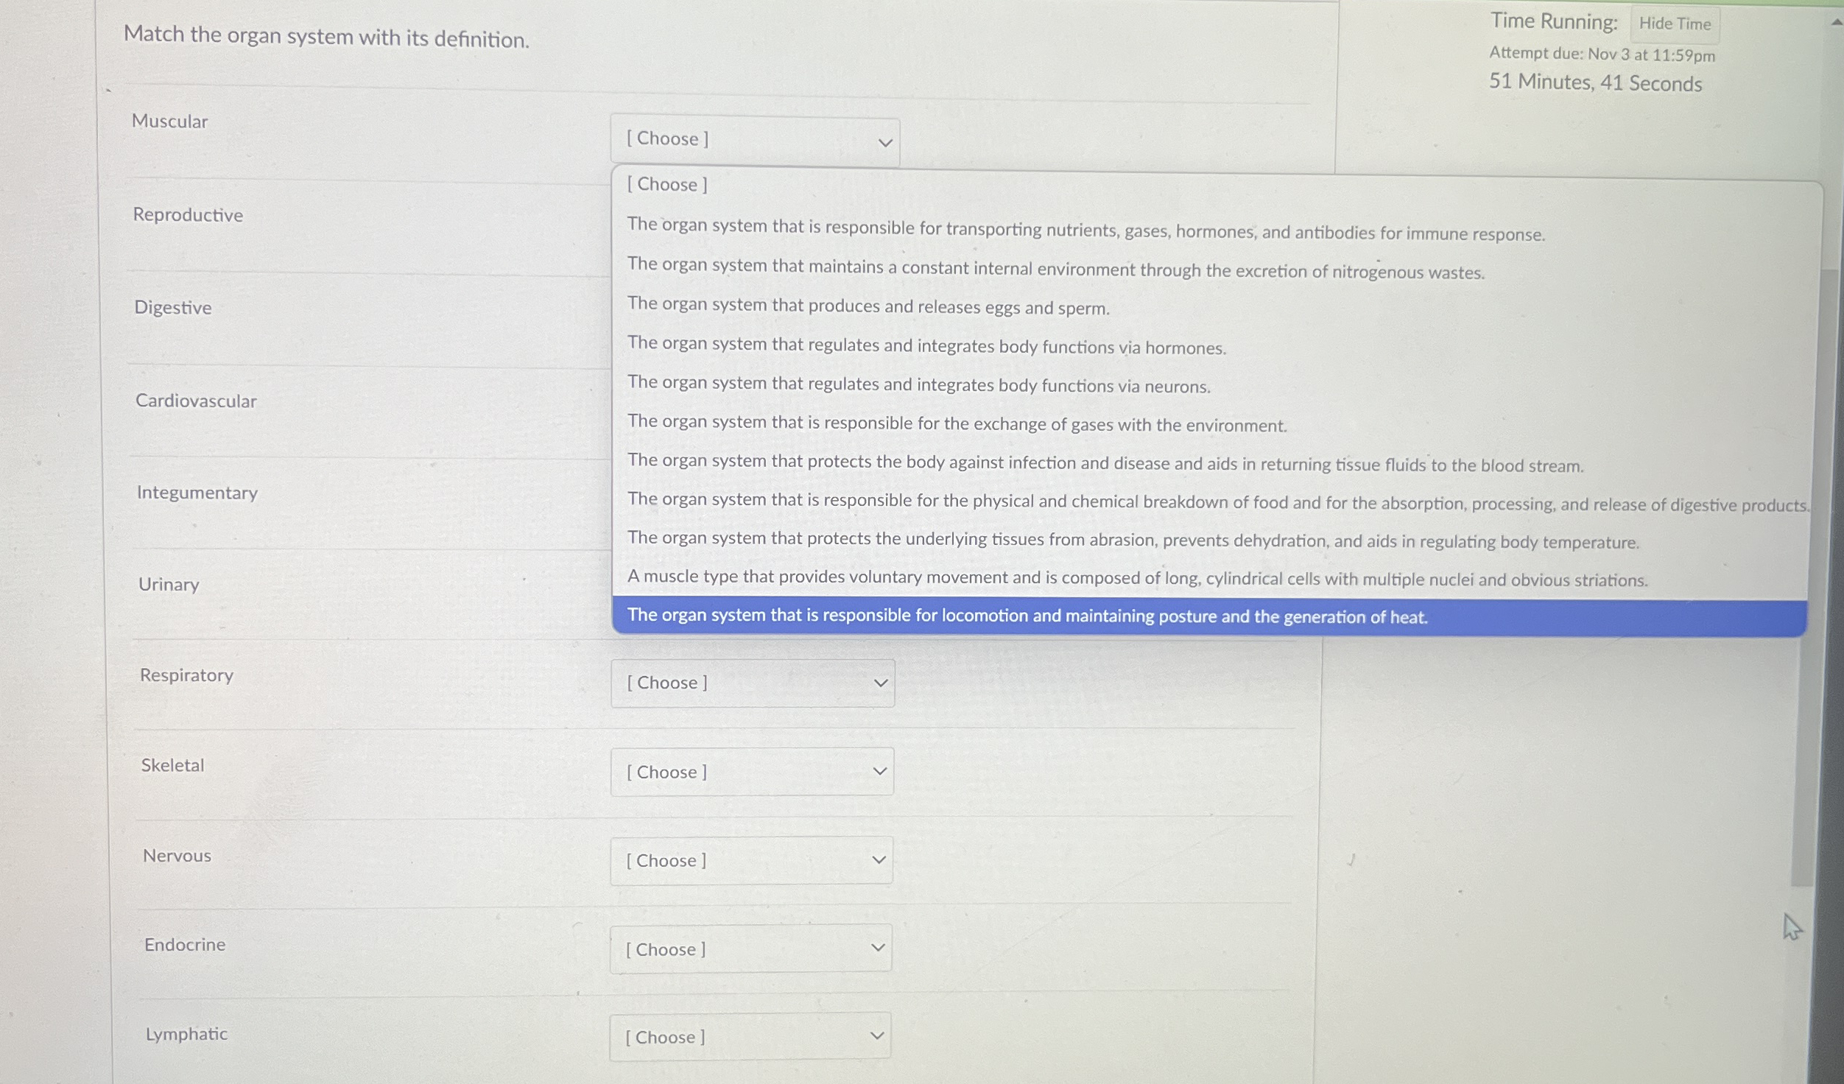Expand the Endocrine system dropdown

point(750,949)
